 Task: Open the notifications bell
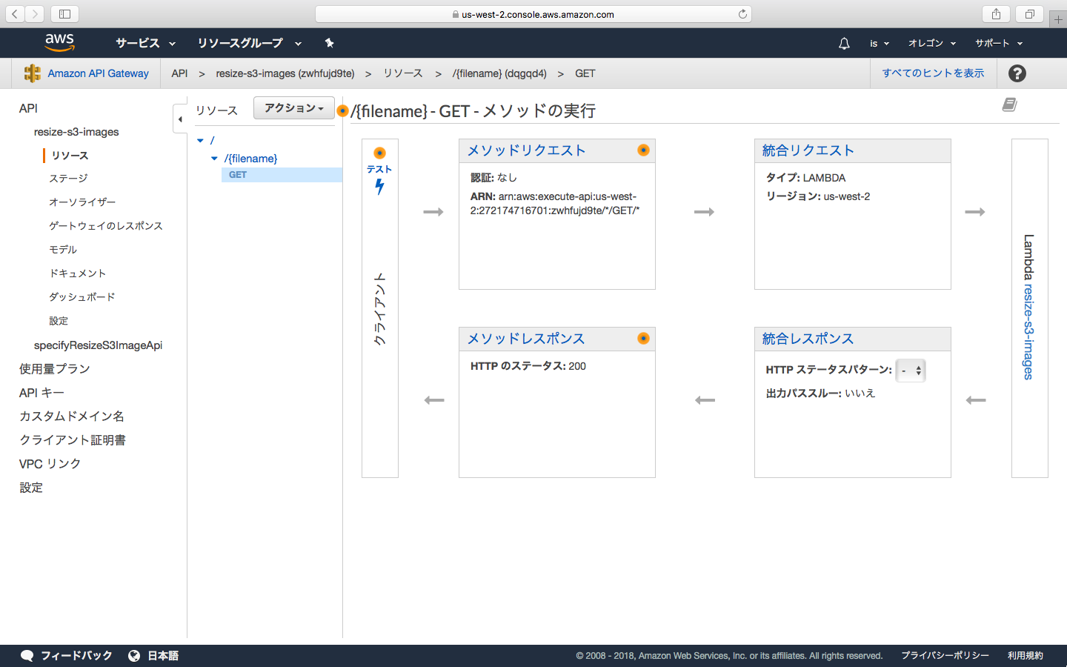click(844, 44)
